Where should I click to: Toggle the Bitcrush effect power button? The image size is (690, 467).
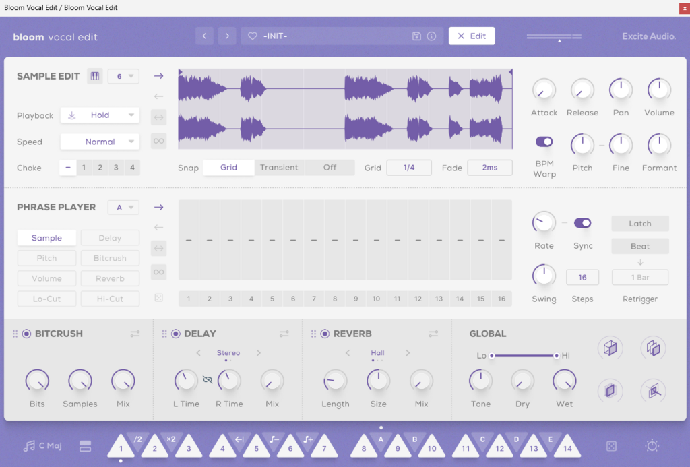pos(26,334)
